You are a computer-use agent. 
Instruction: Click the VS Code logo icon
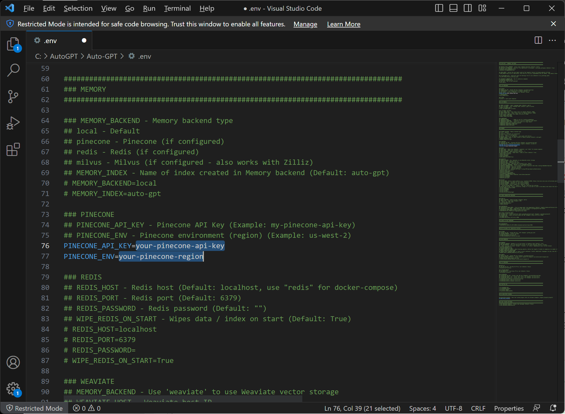(10, 8)
